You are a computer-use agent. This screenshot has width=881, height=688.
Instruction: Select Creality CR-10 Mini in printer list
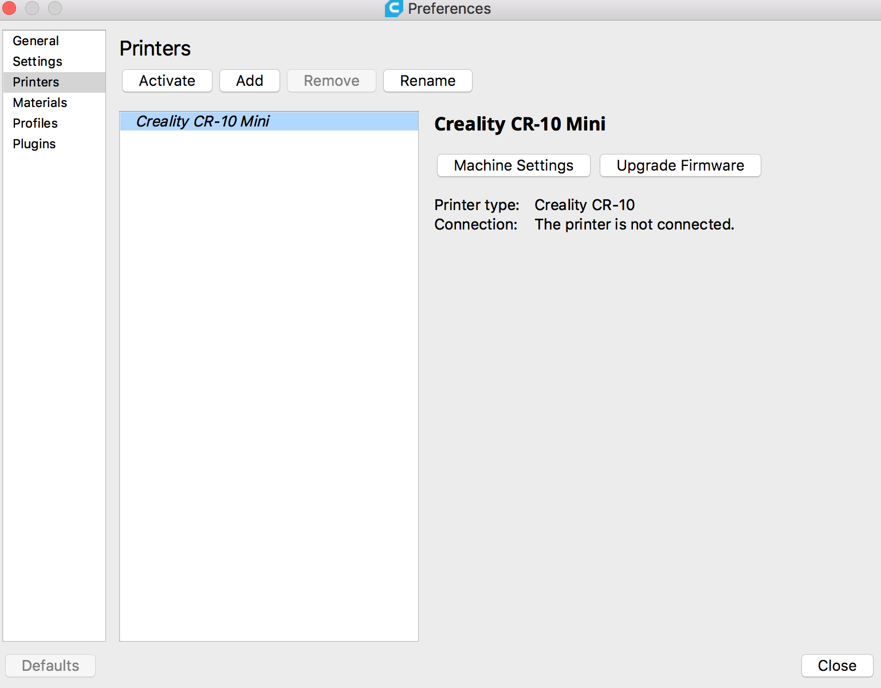pyautogui.click(x=269, y=121)
